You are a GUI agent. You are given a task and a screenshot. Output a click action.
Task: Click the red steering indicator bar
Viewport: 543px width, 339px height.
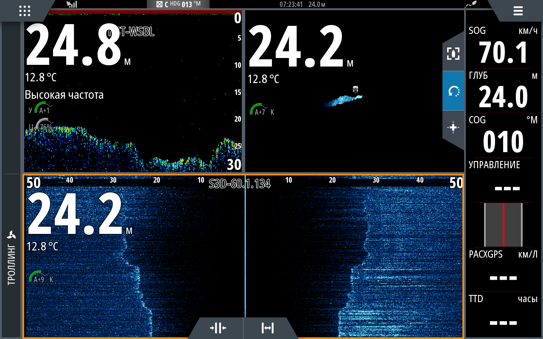[x=503, y=225]
